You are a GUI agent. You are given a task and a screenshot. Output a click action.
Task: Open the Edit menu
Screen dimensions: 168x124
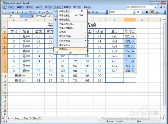(x=20, y=7)
